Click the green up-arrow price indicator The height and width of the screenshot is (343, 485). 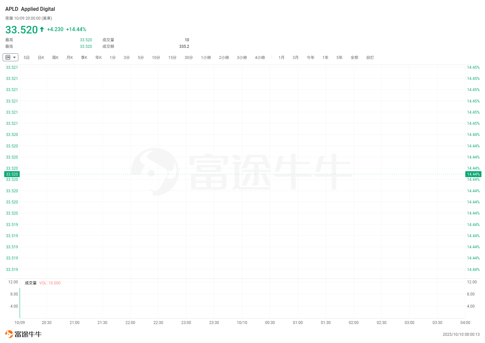click(x=42, y=29)
